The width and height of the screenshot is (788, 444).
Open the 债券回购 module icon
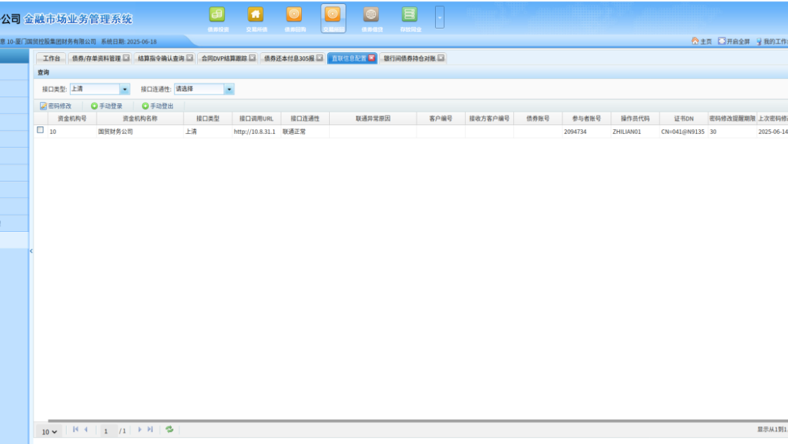coord(294,15)
